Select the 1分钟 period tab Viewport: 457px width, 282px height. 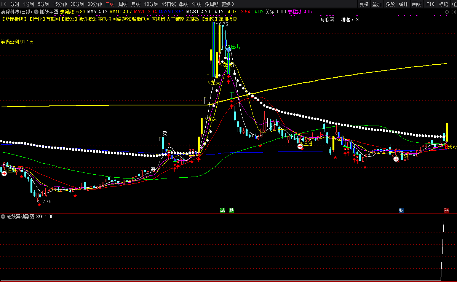pyautogui.click(x=29, y=4)
